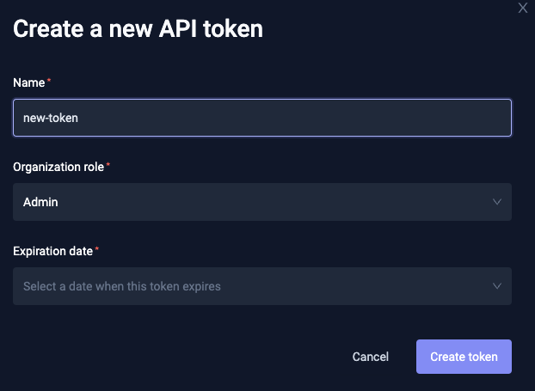The width and height of the screenshot is (535, 391).
Task: Click the "Organization role" label
Action: pos(58,167)
